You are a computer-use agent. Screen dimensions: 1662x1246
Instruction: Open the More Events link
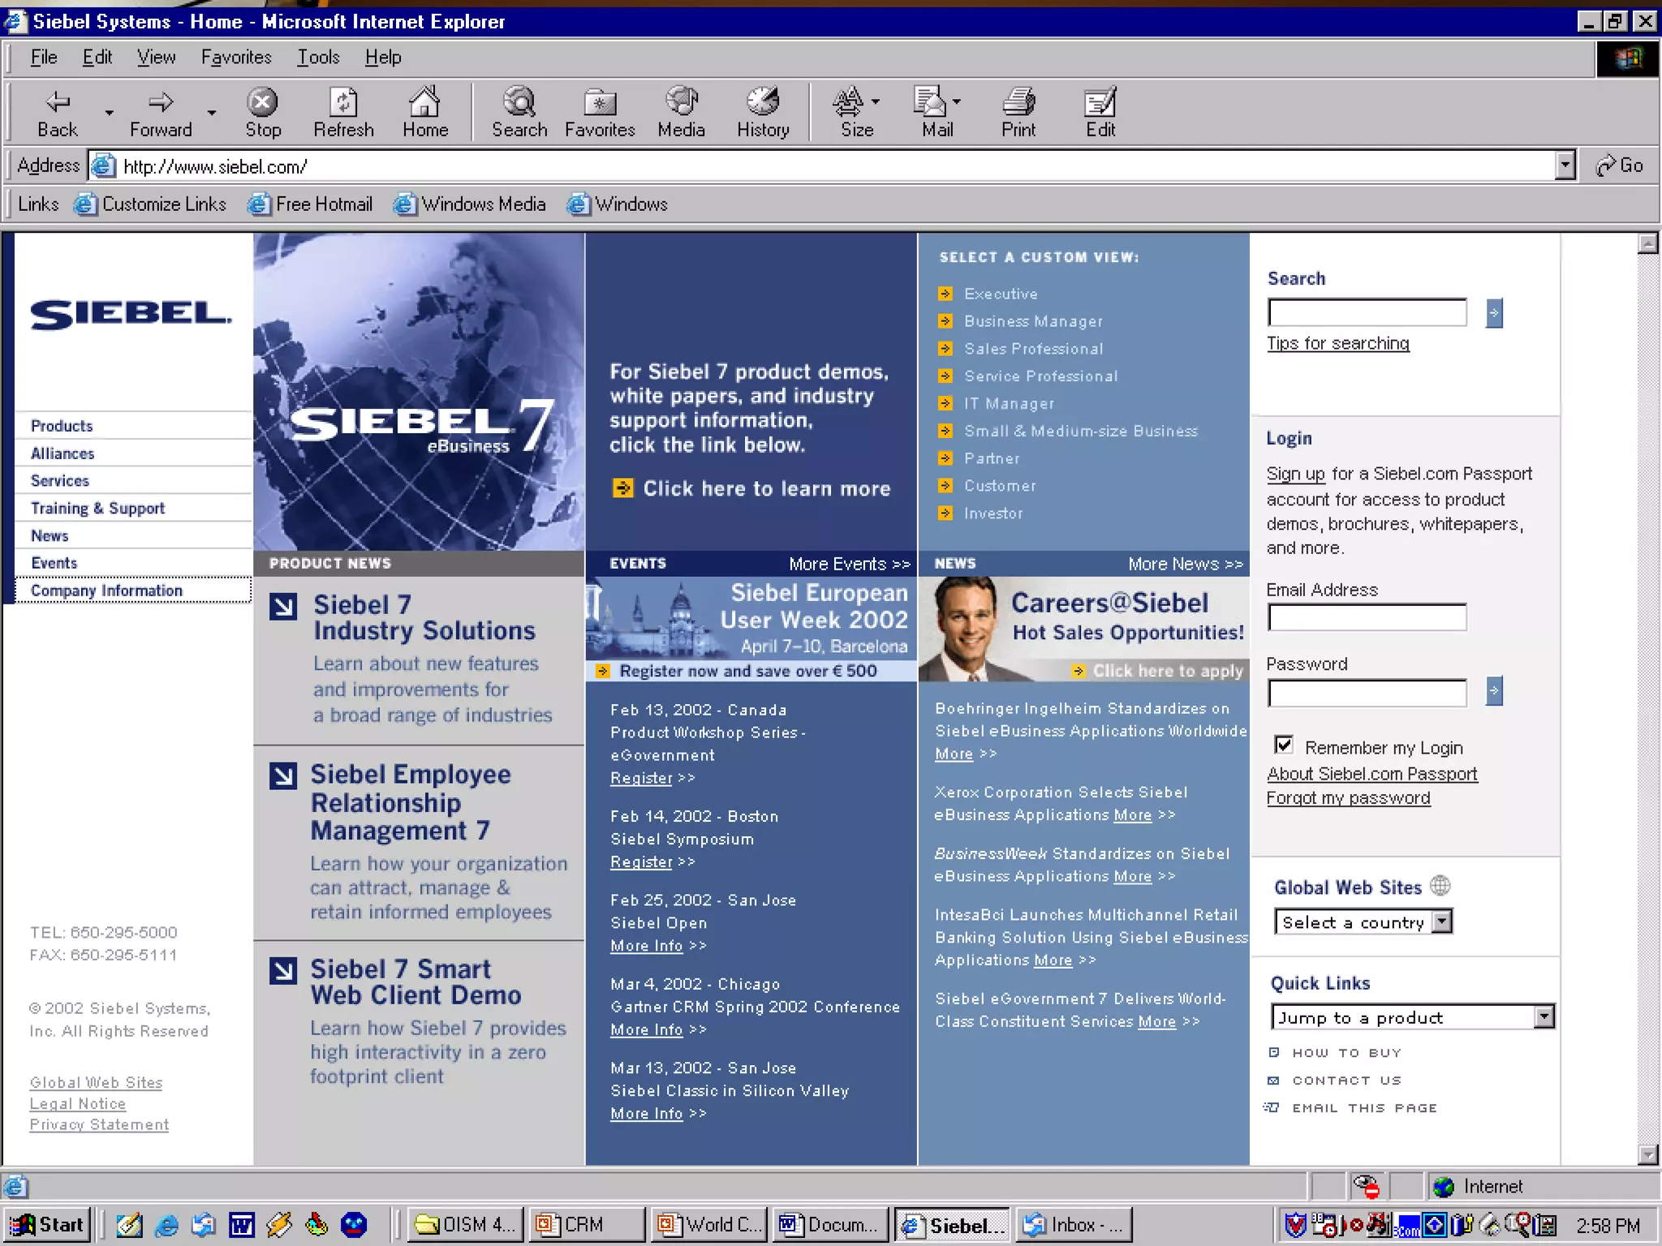[x=849, y=564]
